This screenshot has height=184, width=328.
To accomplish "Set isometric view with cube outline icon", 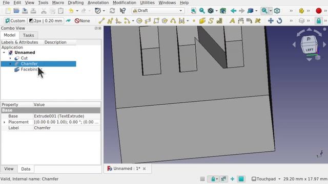I will (277, 11).
